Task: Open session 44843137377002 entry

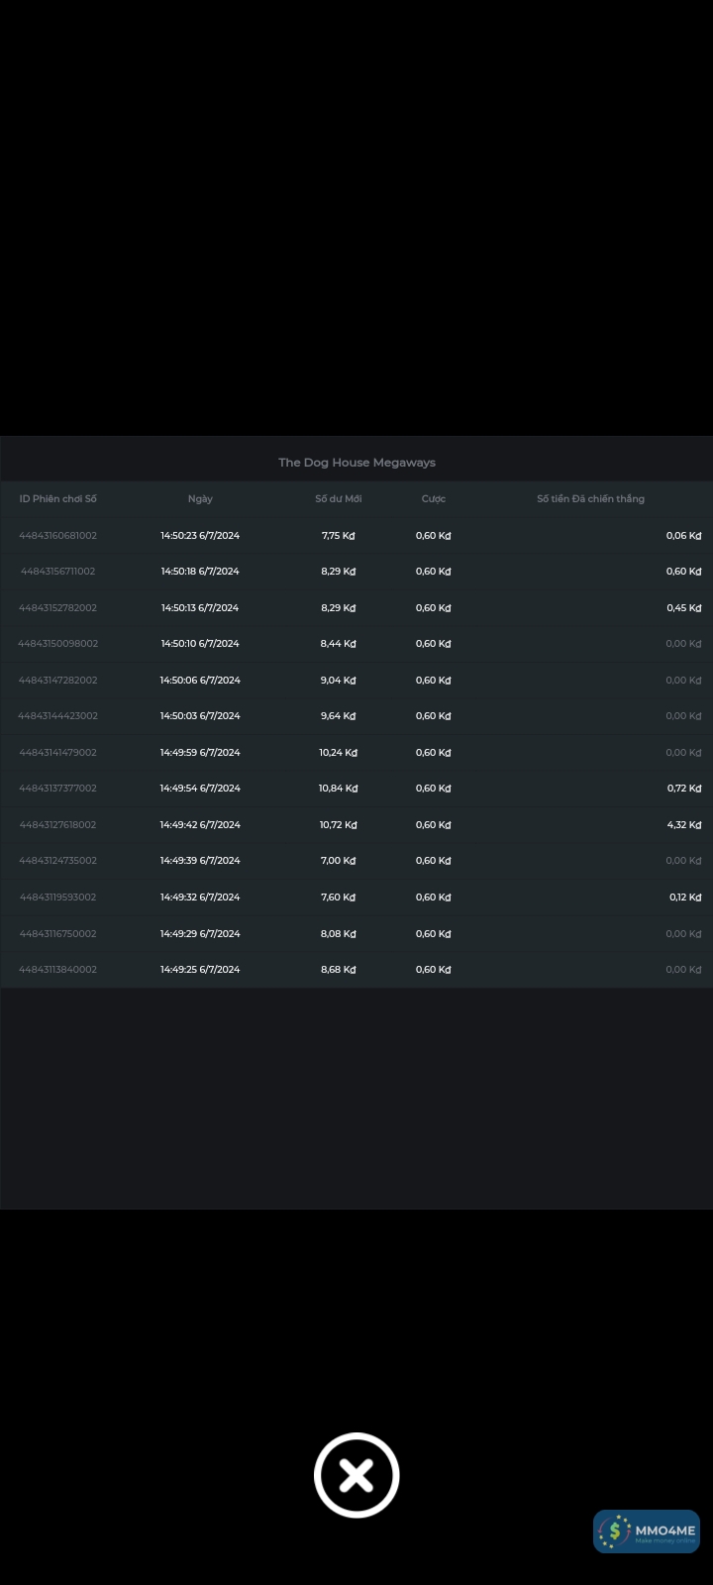Action: coord(58,789)
